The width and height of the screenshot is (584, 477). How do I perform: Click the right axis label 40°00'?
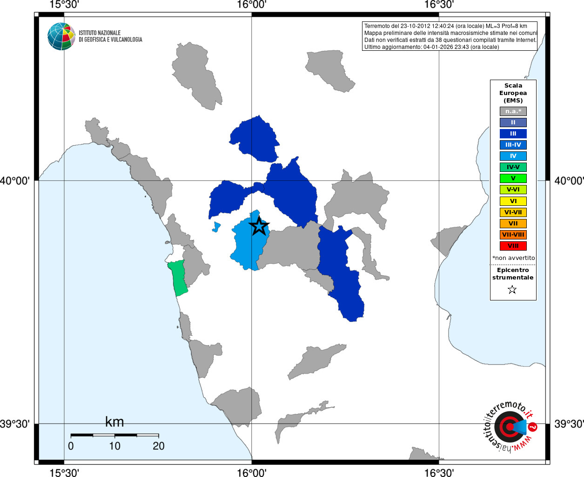(x=569, y=181)
